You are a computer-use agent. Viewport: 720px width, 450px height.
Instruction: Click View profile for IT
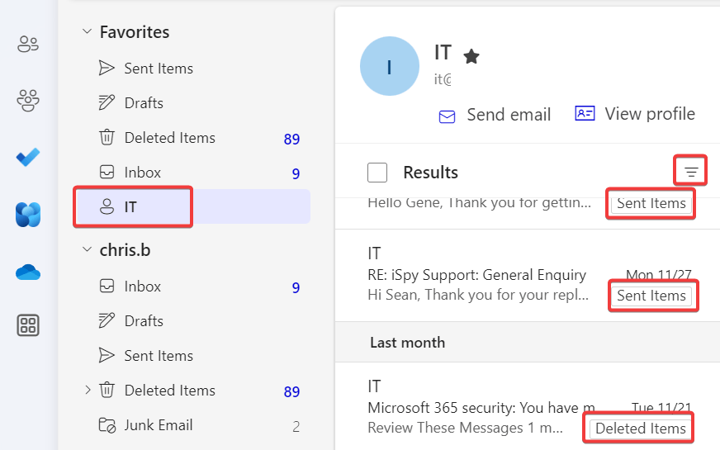635,114
